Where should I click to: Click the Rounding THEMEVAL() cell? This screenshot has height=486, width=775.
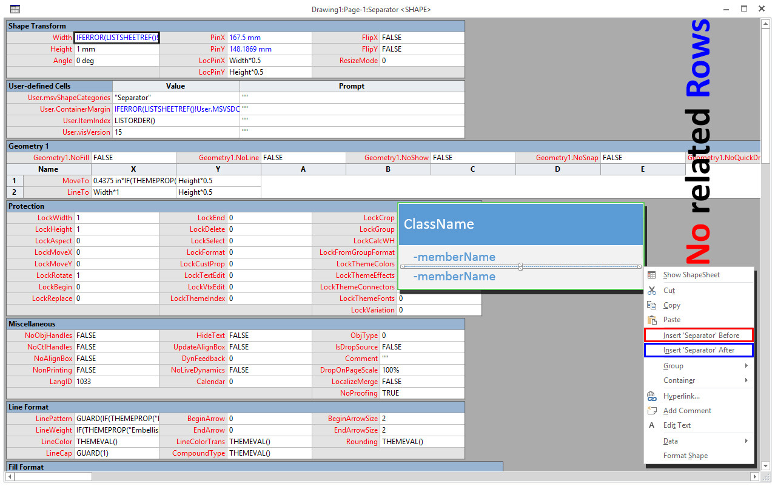click(422, 442)
